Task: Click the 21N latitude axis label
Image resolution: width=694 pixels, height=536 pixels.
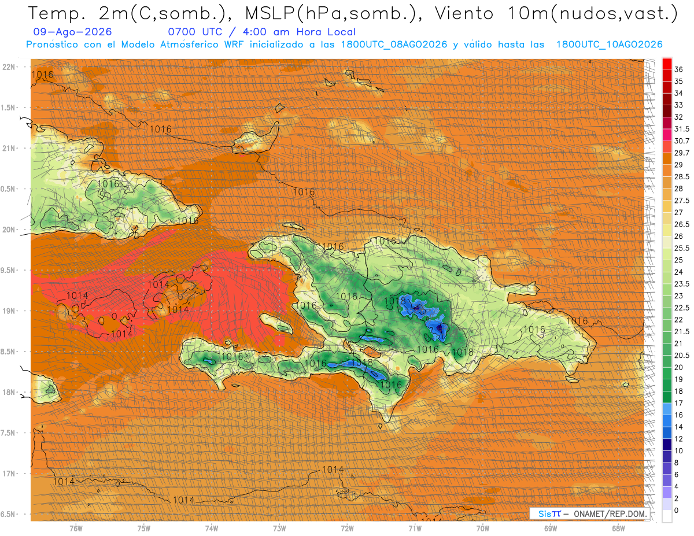Action: tap(10, 148)
